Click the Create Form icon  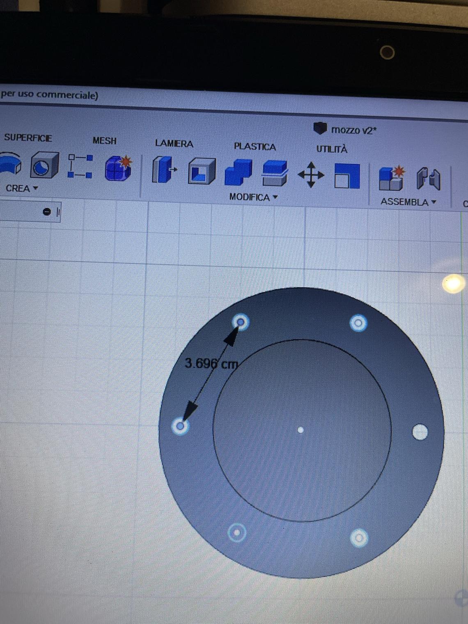coord(118,167)
